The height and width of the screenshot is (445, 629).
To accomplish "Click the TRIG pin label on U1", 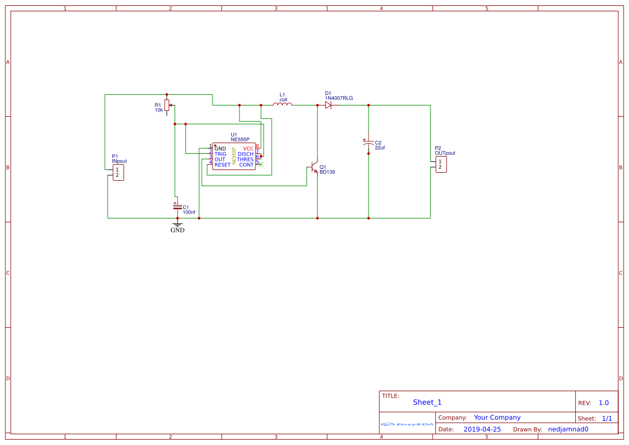I will [x=220, y=153].
